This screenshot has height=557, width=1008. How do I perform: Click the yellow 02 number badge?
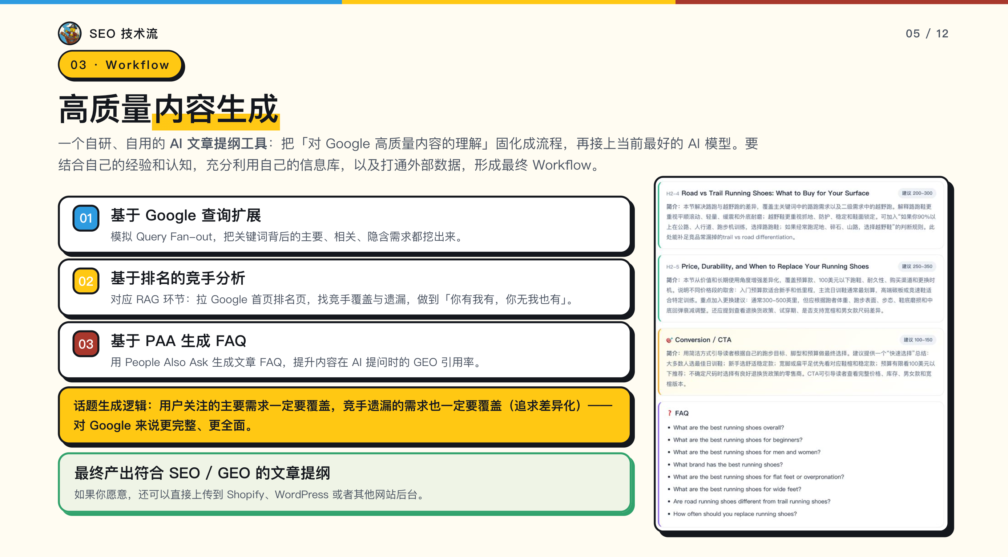click(x=86, y=281)
